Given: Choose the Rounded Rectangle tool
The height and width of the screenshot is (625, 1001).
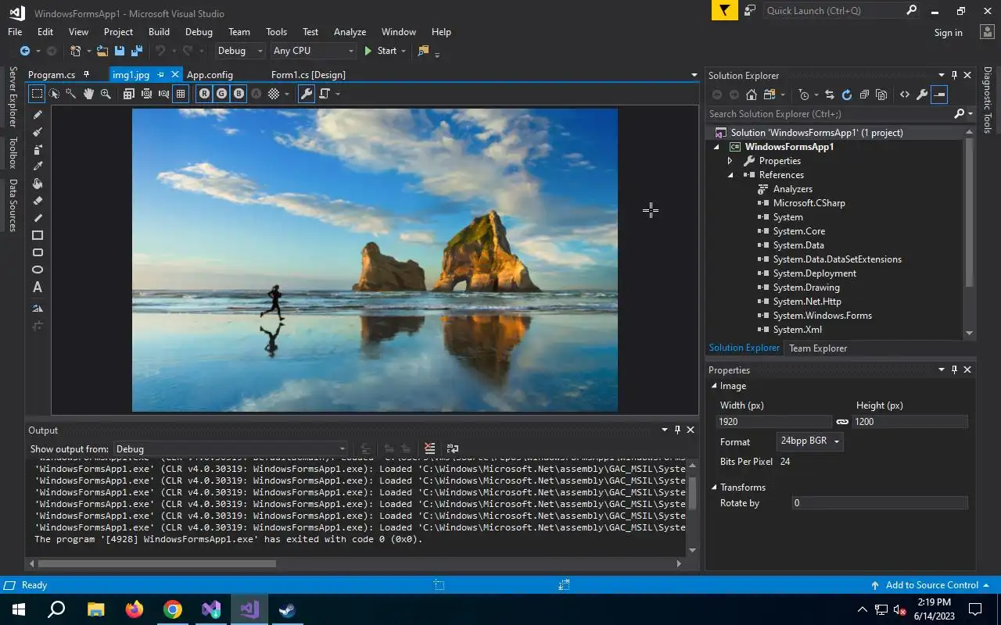Looking at the screenshot, I should click(38, 252).
